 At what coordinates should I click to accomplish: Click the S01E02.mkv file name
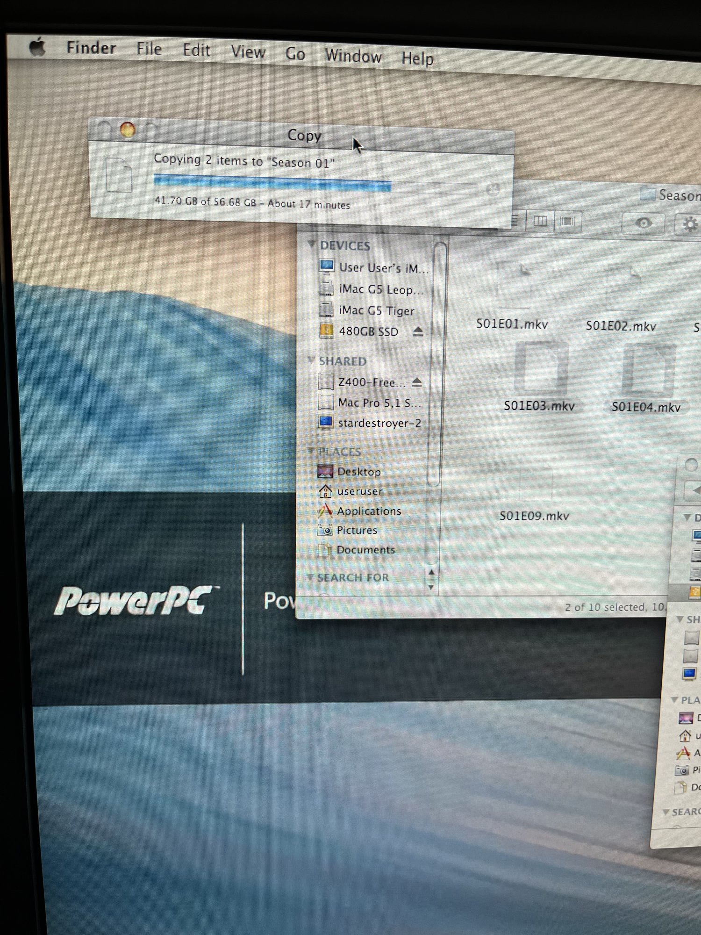pyautogui.click(x=621, y=326)
